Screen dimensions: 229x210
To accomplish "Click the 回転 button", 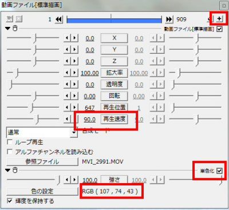I will [114, 96].
